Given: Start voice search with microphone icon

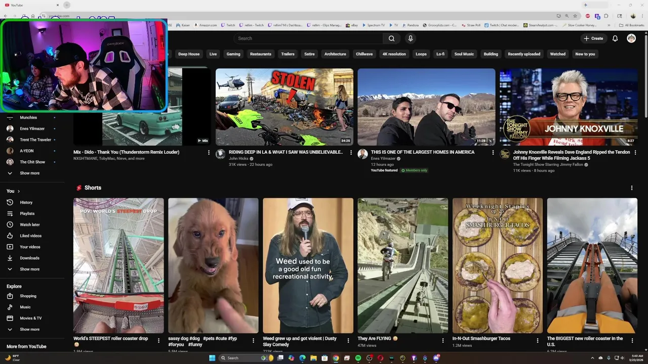Looking at the screenshot, I should pyautogui.click(x=411, y=38).
